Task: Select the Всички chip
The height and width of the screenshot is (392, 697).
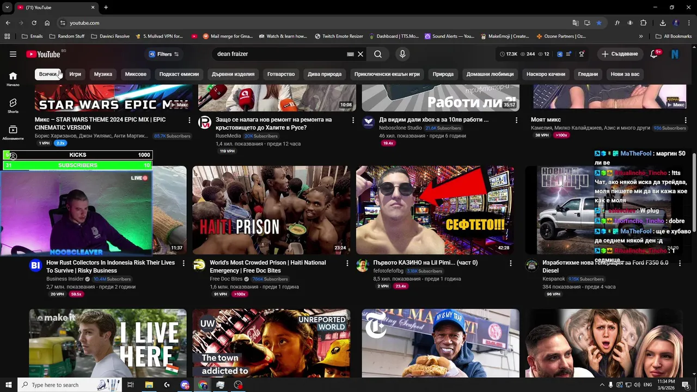Action: click(48, 74)
